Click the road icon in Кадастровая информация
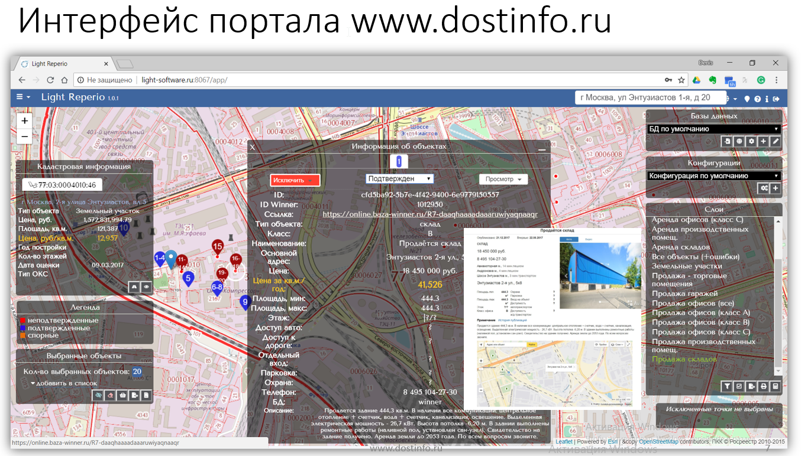This screenshot has height=456, width=801. pos(134,286)
